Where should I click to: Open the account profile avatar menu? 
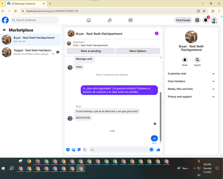tap(214, 20)
